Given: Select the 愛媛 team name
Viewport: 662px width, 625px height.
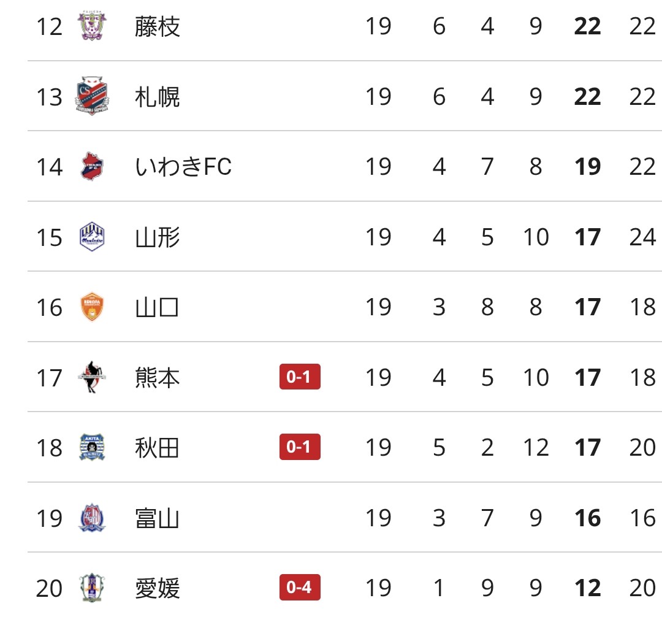Looking at the screenshot, I should (x=158, y=588).
